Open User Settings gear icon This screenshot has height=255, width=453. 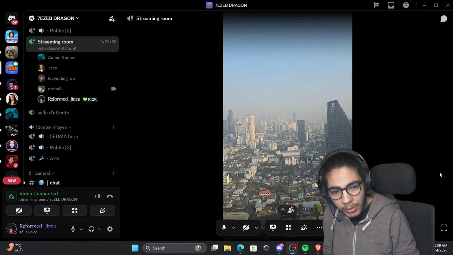point(110,229)
